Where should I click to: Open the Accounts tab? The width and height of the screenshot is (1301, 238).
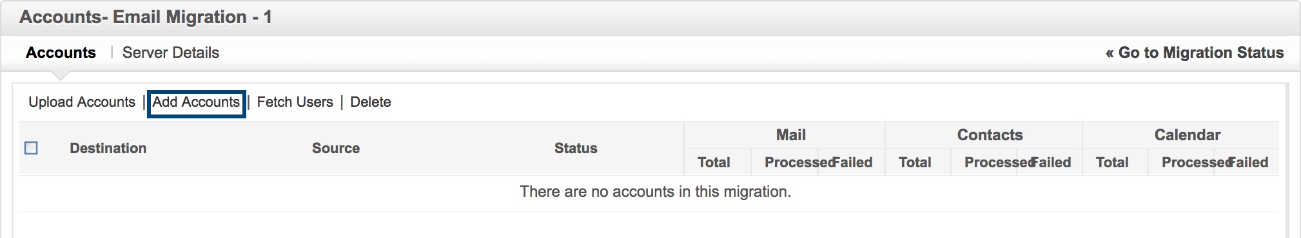click(x=61, y=53)
